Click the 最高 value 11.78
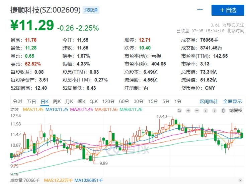Screen dimensions: 251x184 tap(31, 40)
